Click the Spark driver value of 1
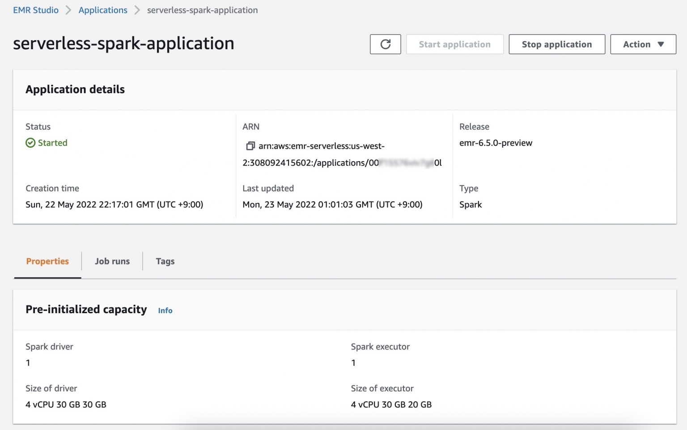 pyautogui.click(x=28, y=362)
